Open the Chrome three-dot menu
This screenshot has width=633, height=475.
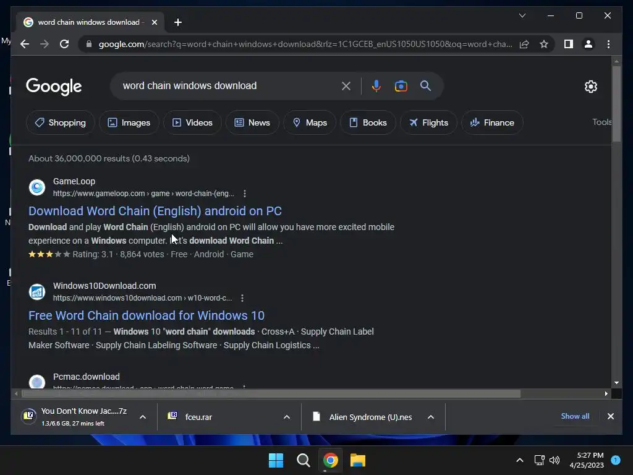[608, 44]
